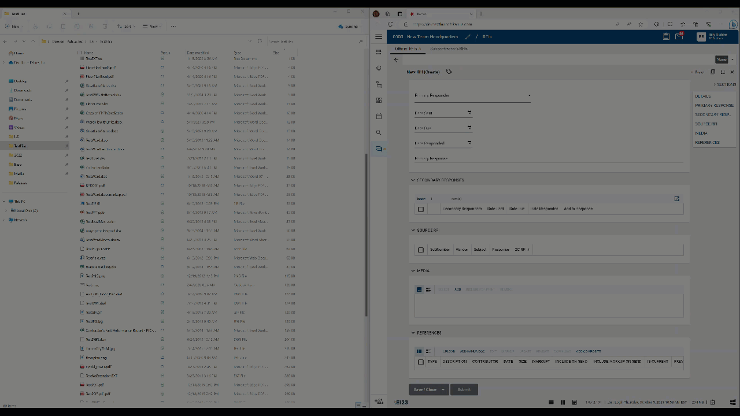Open Date Sent calendar picker icon
This screenshot has height=416, width=740.
[x=469, y=113]
